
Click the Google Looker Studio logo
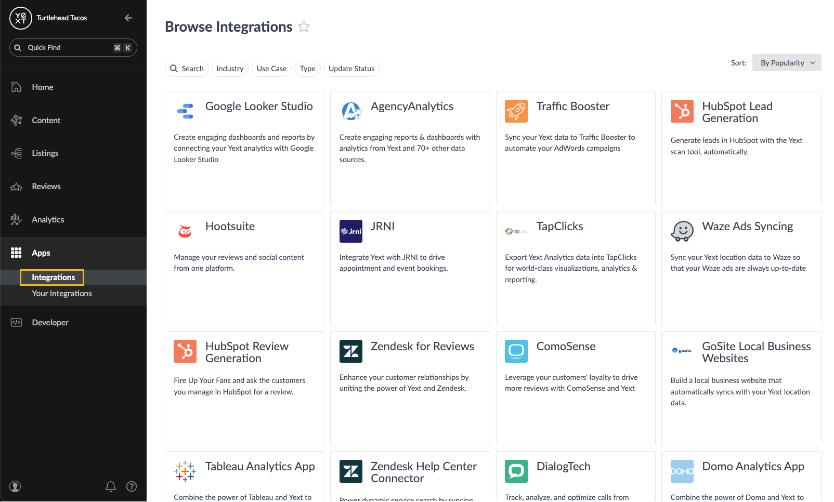(x=185, y=111)
